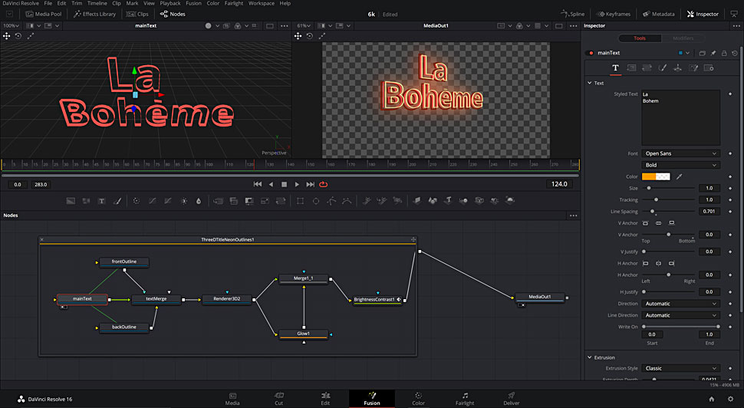The height and width of the screenshot is (408, 744).
Task: Select the Text+ tool icon in toolbar
Action: pos(101,201)
